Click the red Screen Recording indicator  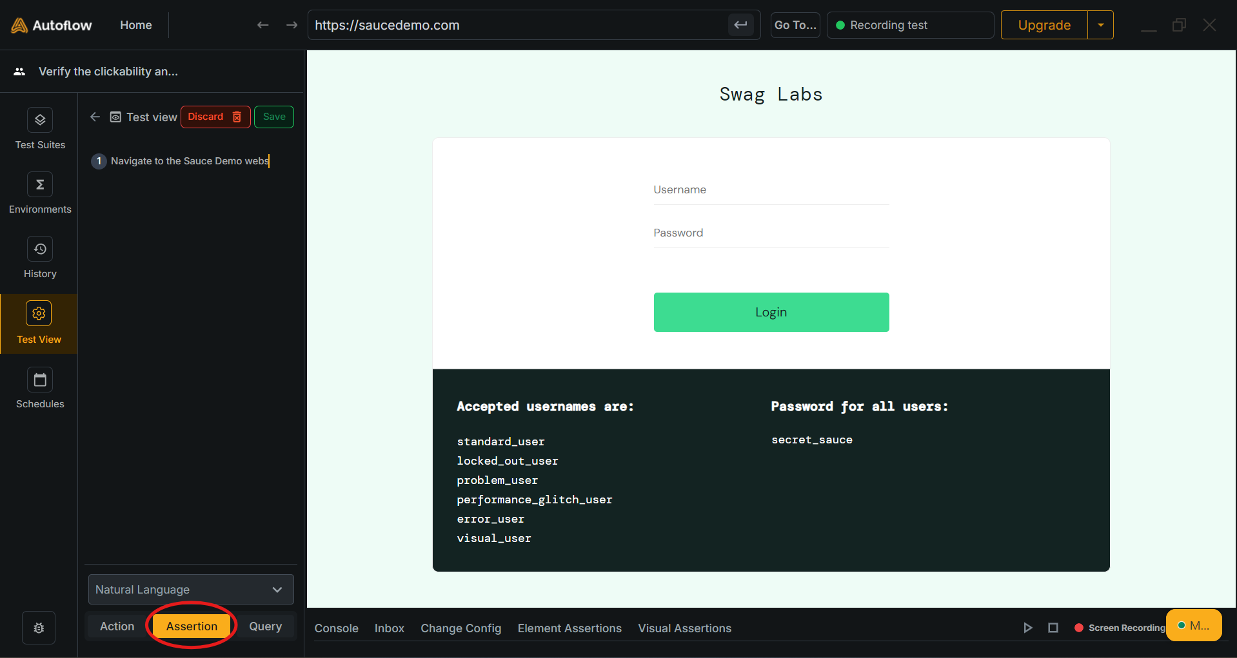(x=1079, y=628)
